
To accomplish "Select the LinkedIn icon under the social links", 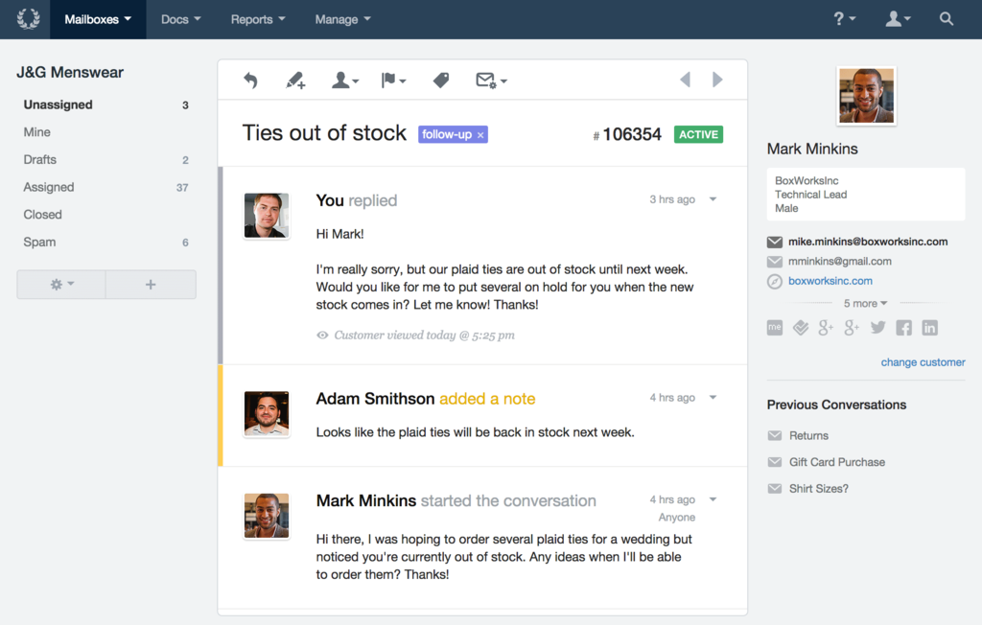I will [928, 327].
